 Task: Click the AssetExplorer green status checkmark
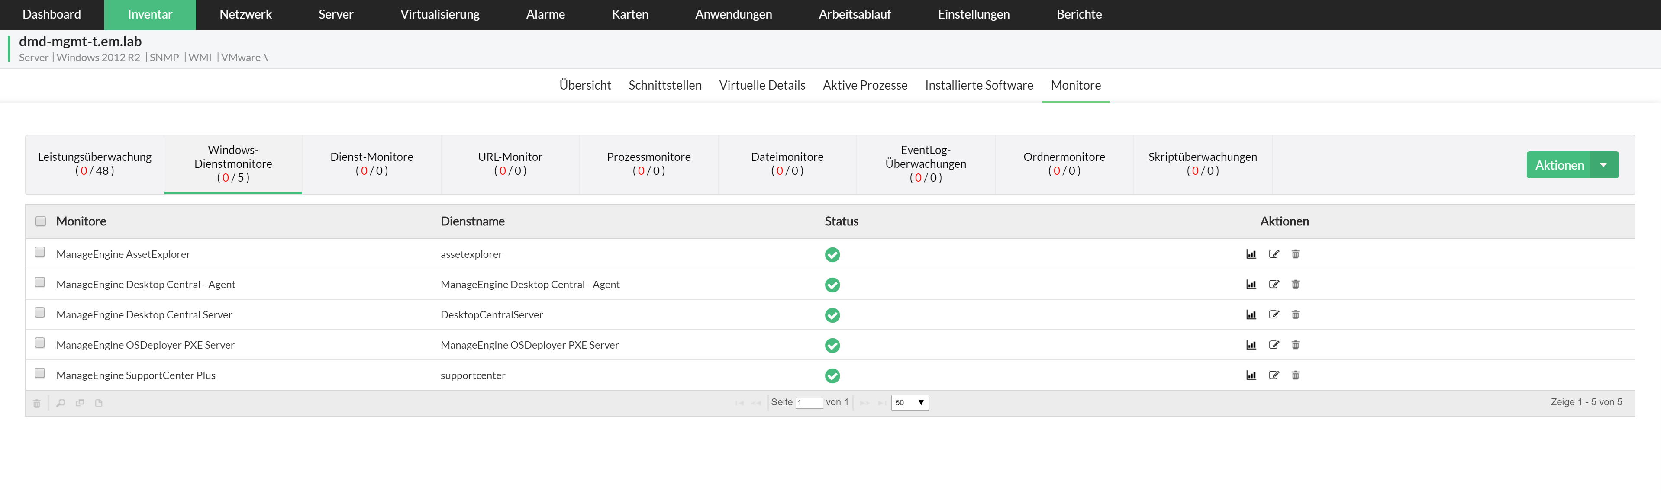click(832, 254)
